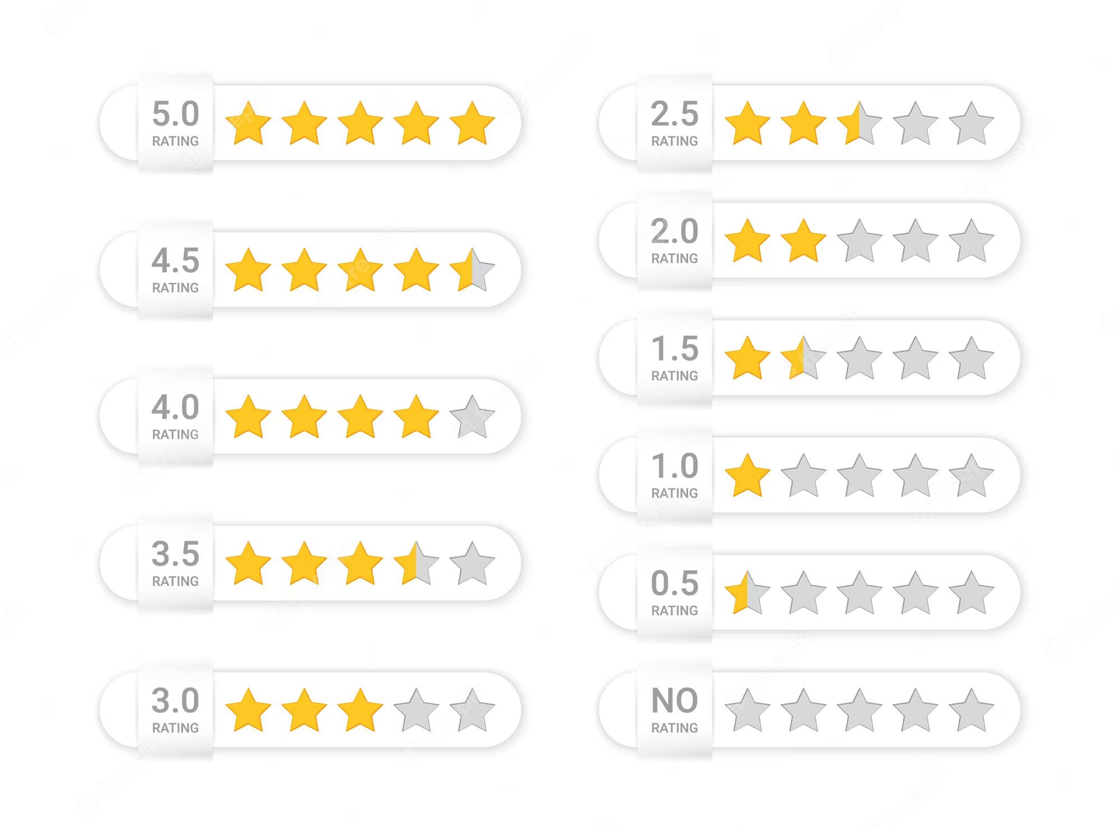Screen dimensions: 1120x827
Task: Select the half-filled third star in 2.5 row
Action: coord(860,124)
